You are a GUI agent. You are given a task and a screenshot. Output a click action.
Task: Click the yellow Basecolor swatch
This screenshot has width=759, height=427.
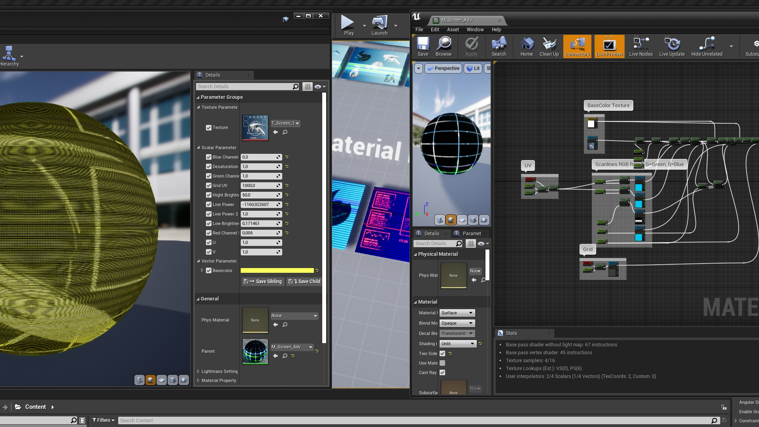(277, 270)
